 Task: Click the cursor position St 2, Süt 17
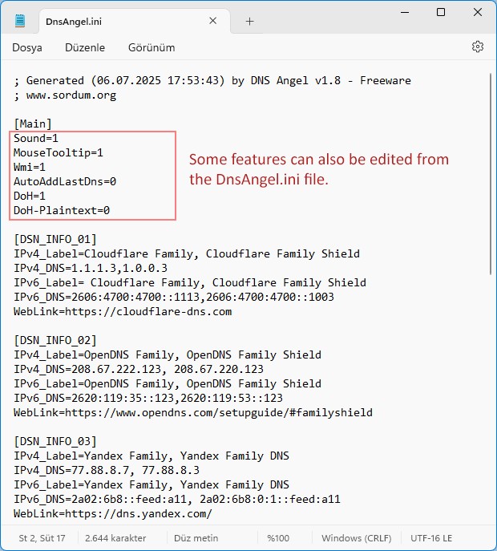tap(42, 537)
